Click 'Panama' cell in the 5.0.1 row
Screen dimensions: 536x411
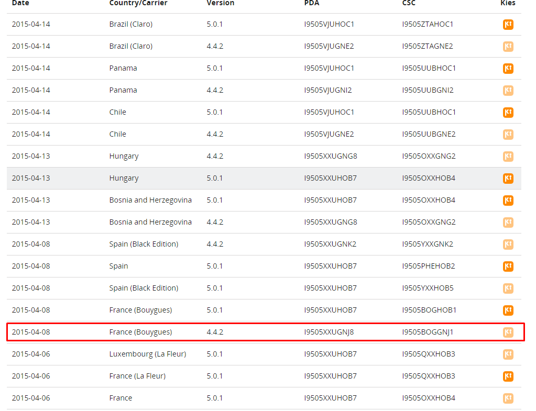point(123,68)
